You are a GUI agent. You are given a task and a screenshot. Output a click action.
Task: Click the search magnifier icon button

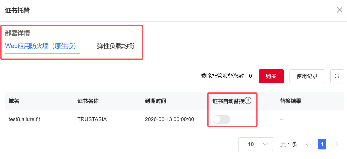pyautogui.click(x=337, y=76)
